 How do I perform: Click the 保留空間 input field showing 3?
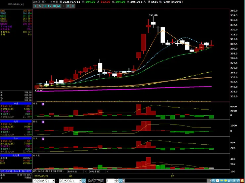click(110, 181)
